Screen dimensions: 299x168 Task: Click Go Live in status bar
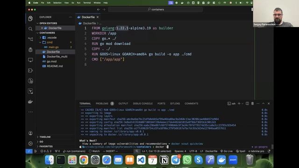click(x=226, y=151)
